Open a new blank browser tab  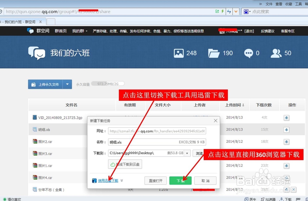click(51, 22)
